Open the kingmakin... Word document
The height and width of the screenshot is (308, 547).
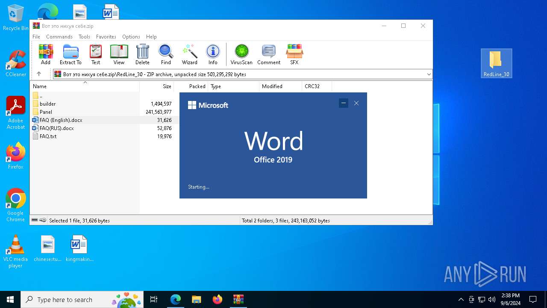point(79,249)
